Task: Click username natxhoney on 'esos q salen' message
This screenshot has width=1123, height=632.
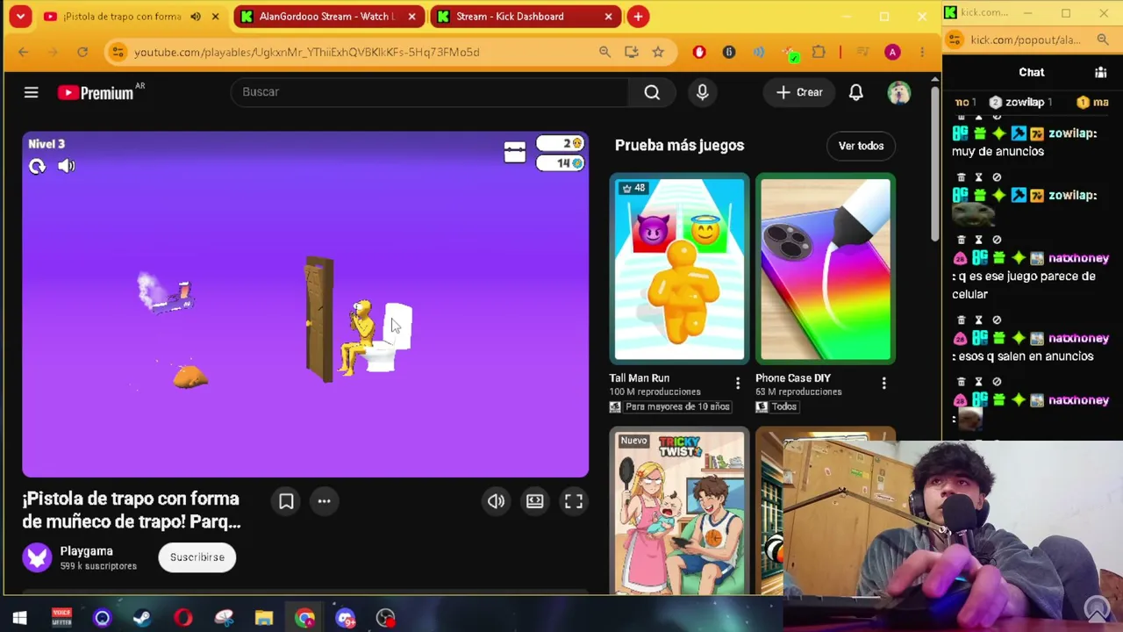Action: click(x=1078, y=338)
